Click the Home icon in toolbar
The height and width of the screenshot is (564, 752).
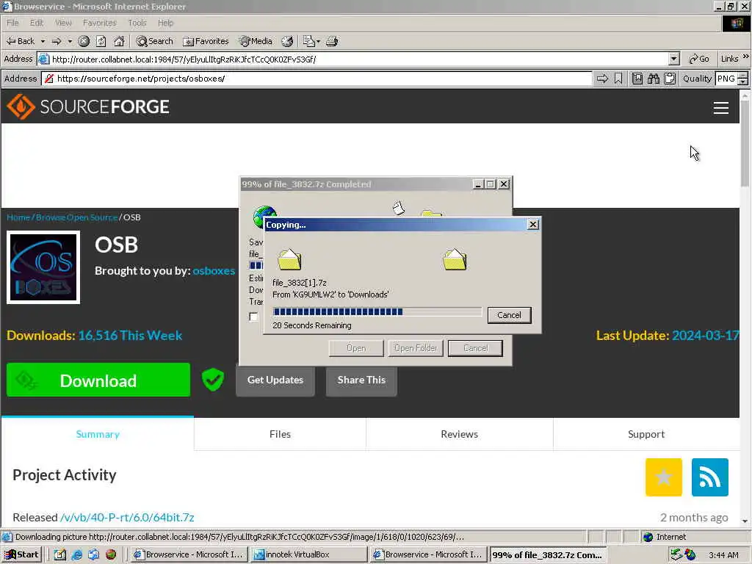point(119,41)
